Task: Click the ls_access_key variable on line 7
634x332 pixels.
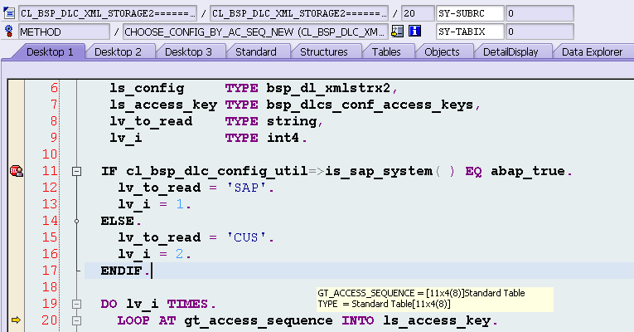Action: (x=163, y=105)
